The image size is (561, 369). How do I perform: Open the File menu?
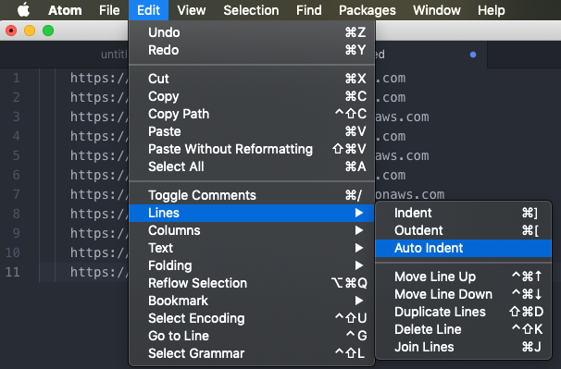(x=109, y=10)
